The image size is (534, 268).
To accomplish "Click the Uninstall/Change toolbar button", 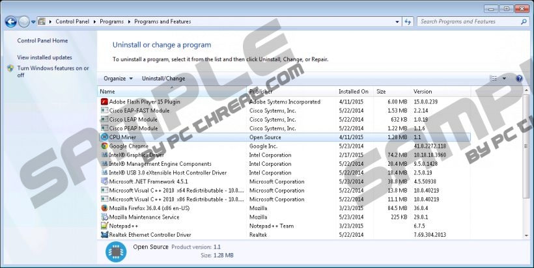I will pos(163,79).
